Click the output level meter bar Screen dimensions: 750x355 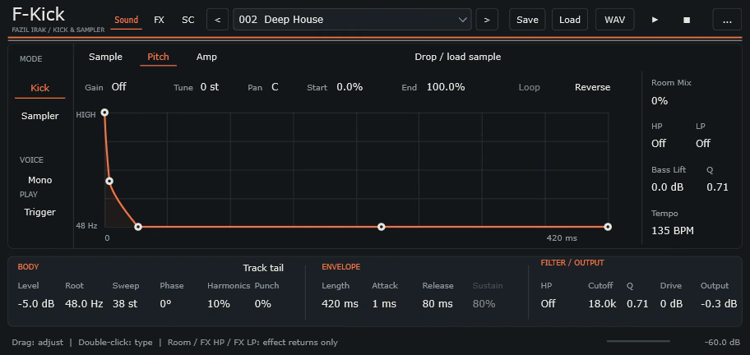(638, 341)
